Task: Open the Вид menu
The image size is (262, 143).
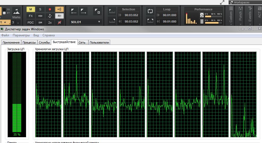Action: (36, 35)
